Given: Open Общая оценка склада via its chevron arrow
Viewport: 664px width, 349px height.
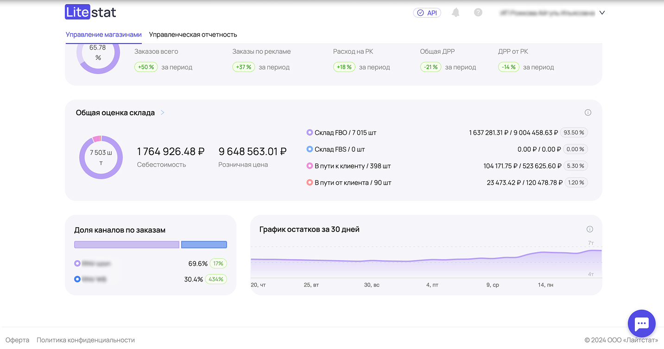Looking at the screenshot, I should [x=163, y=112].
